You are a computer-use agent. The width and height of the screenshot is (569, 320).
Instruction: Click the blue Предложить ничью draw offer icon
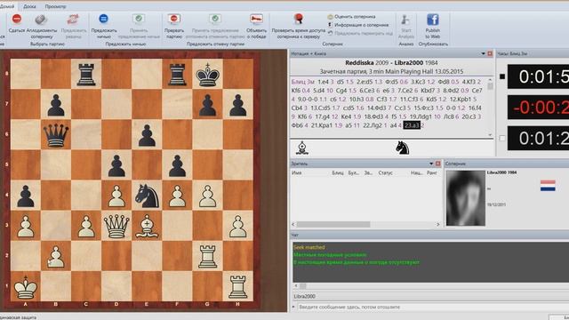103,19
